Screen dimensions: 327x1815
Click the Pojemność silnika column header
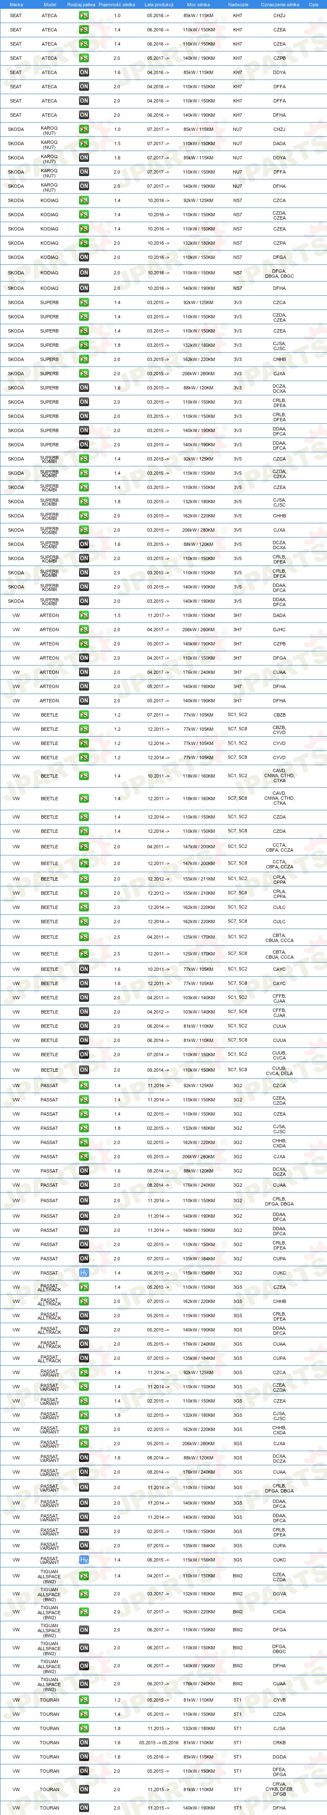pyautogui.click(x=117, y=4)
